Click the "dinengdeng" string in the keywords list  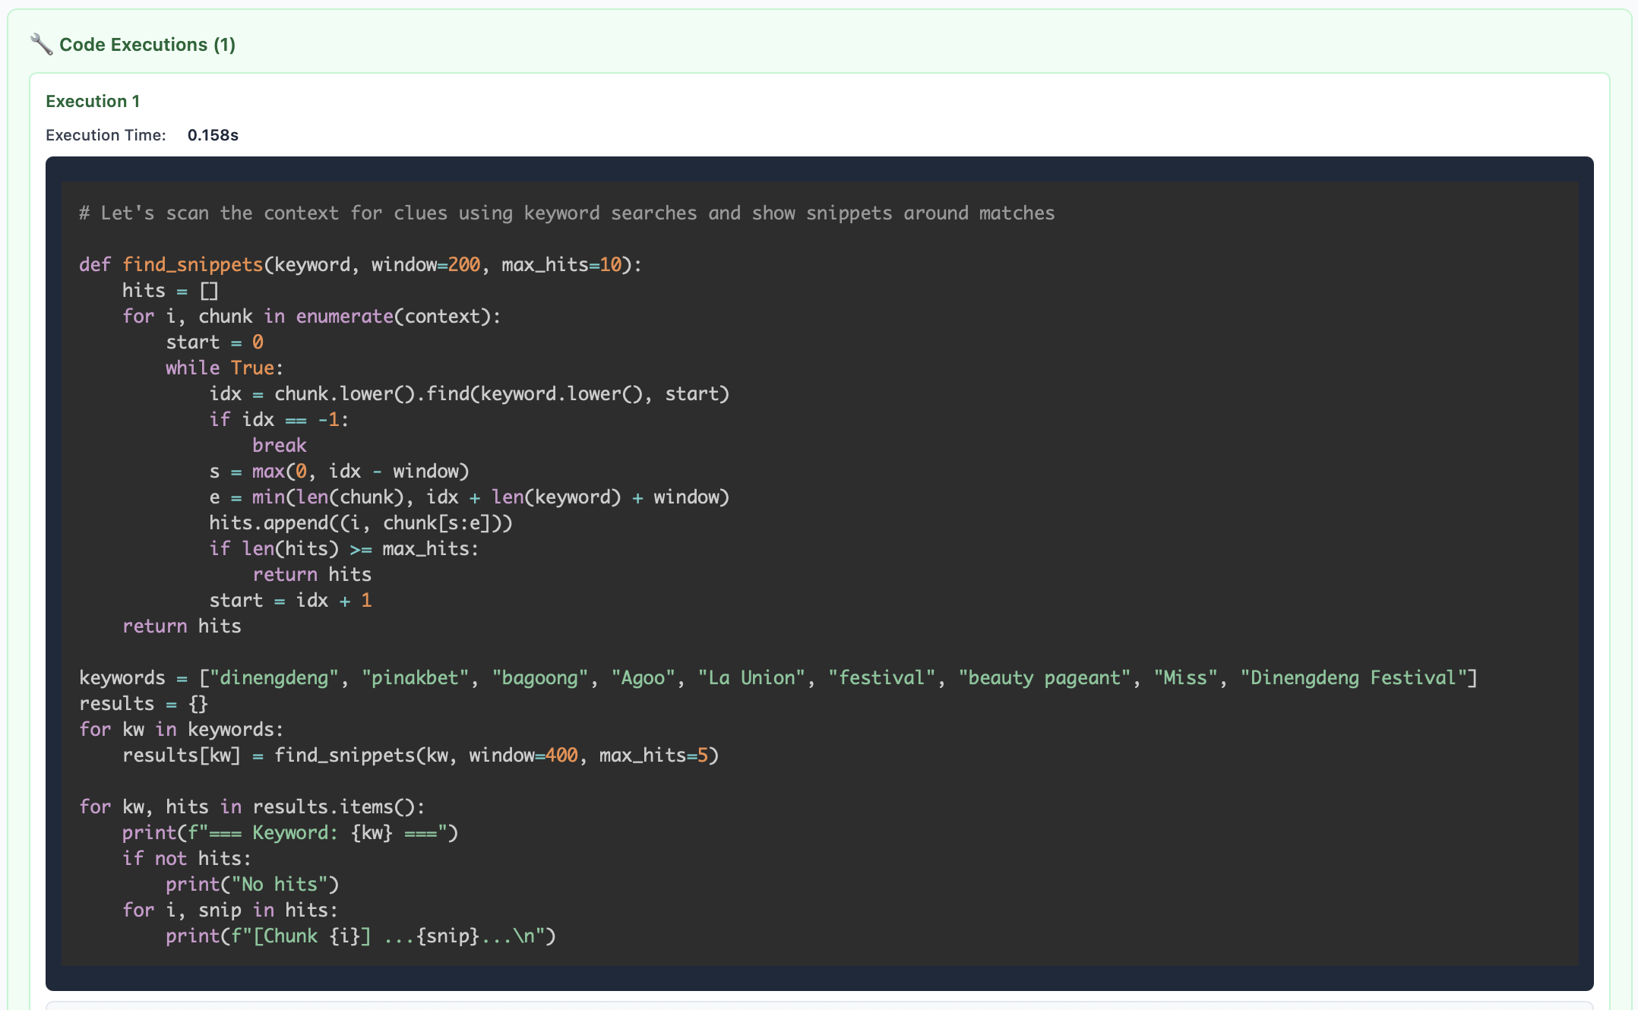274,678
